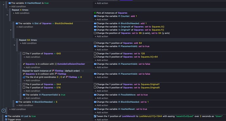
Task: Select the X position = 544 condition
Action: (42, 84)
